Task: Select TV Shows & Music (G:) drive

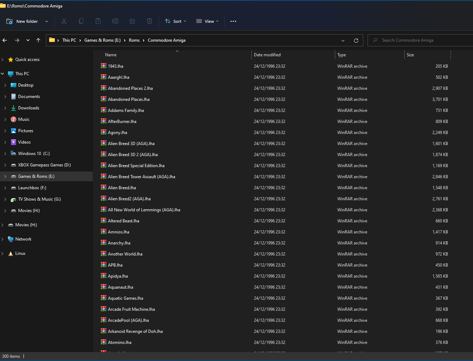Action: click(40, 199)
